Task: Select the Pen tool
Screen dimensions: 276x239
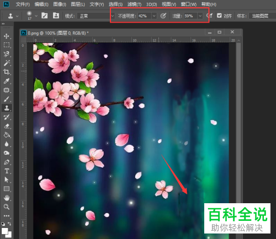Action: (x=7, y=162)
